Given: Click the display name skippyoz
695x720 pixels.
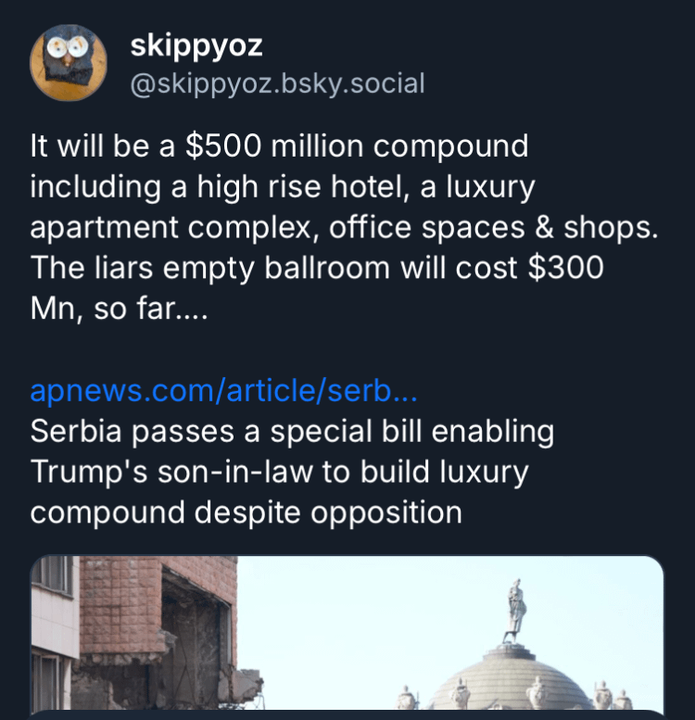Looking at the screenshot, I should click(x=197, y=44).
